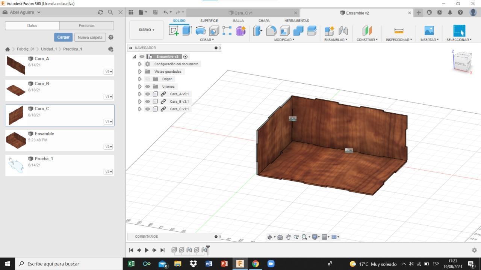481x270 pixels.
Task: Switch to the SUPERFICIE tab
Action: coord(209,21)
